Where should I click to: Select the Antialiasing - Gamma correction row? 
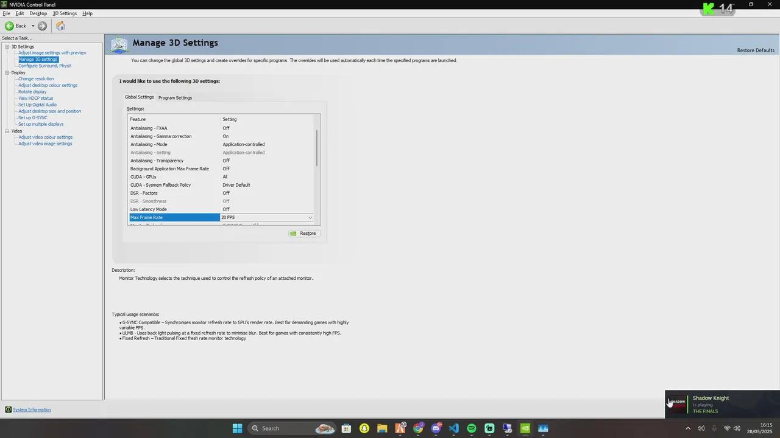222,136
